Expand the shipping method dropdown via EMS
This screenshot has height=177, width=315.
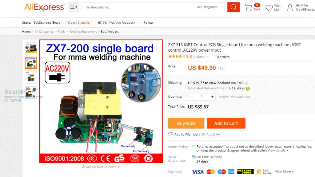click(x=246, y=83)
